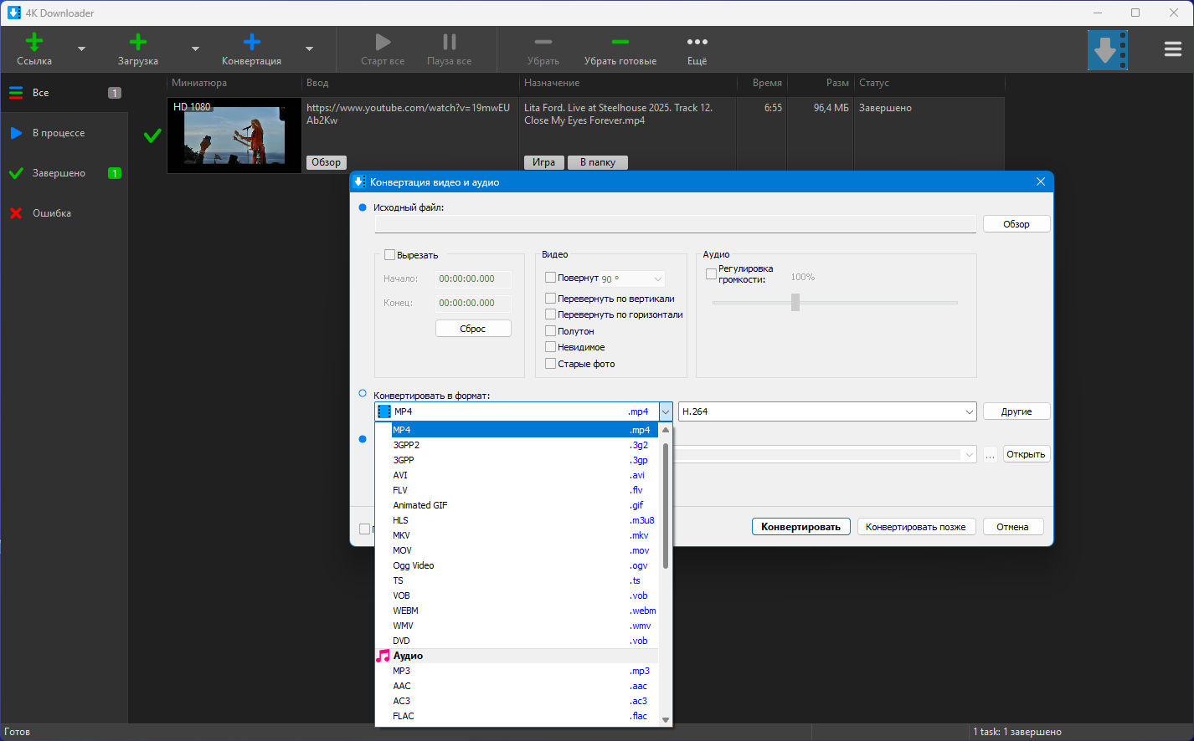
Task: Click the volume adjustment slider handle
Action: 795,302
